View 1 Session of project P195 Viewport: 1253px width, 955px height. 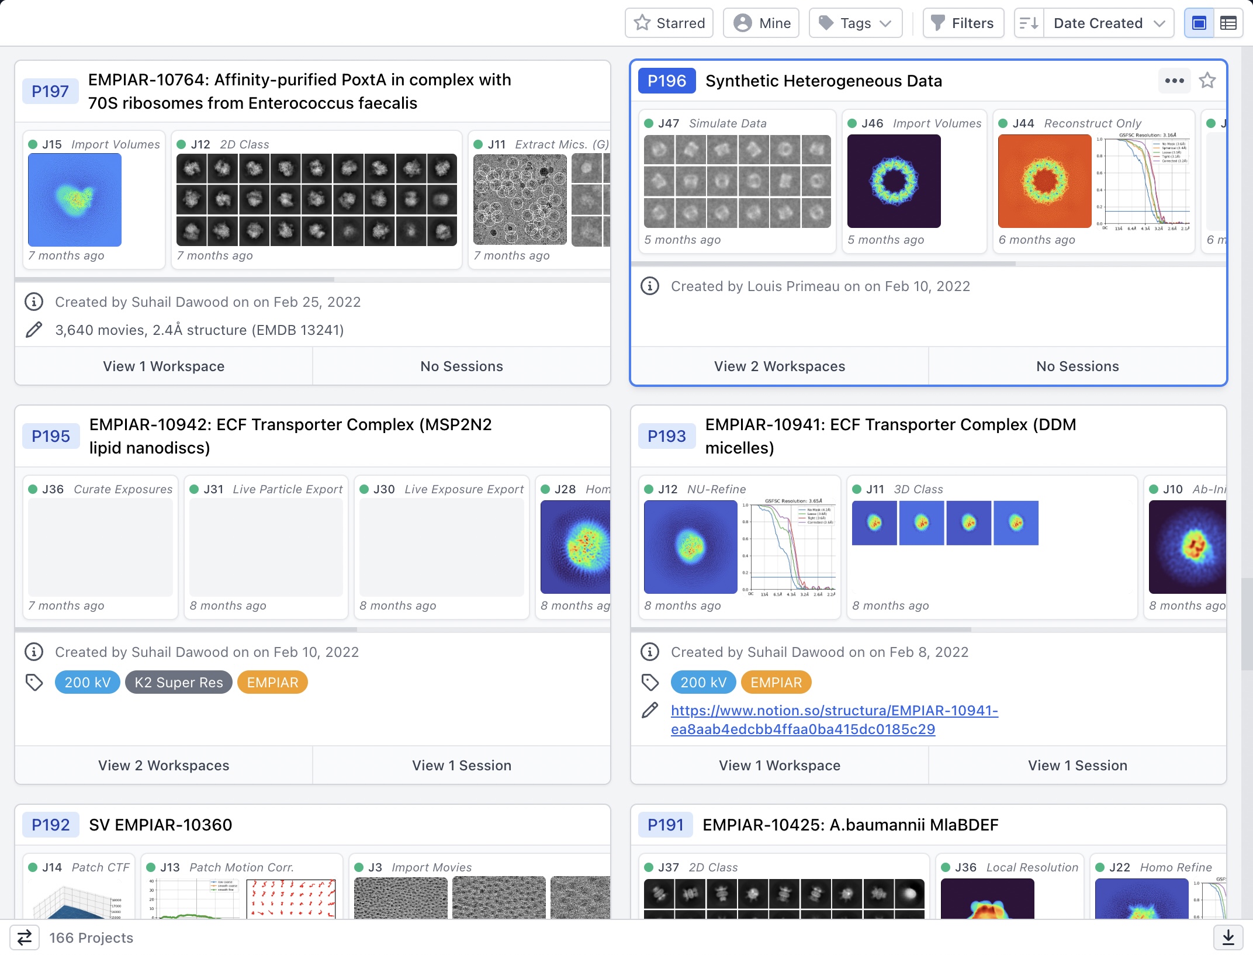pos(461,766)
